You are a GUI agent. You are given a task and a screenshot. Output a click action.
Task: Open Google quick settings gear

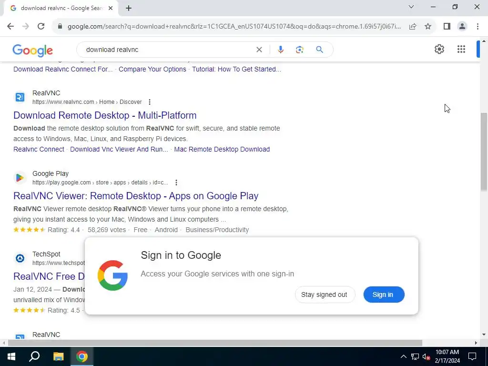point(439,49)
